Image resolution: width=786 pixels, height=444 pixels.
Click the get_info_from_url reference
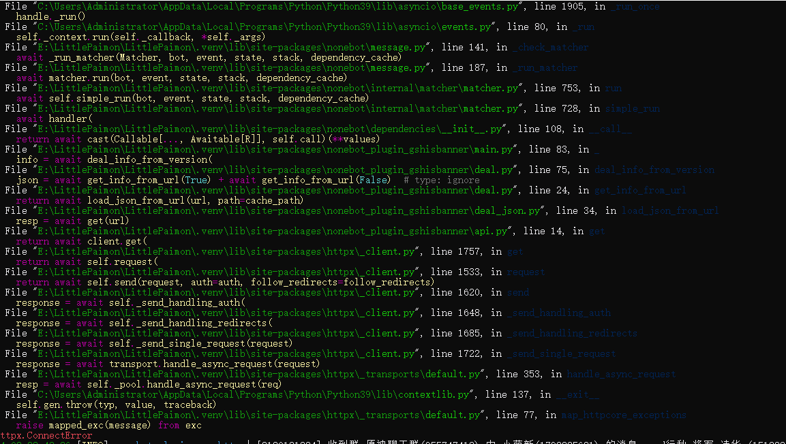coord(639,189)
